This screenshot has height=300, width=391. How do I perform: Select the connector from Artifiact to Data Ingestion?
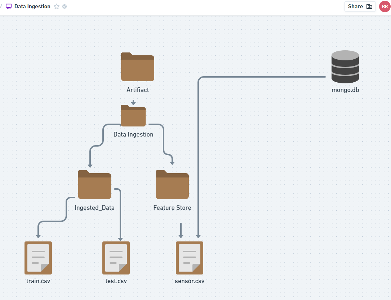[133, 102]
